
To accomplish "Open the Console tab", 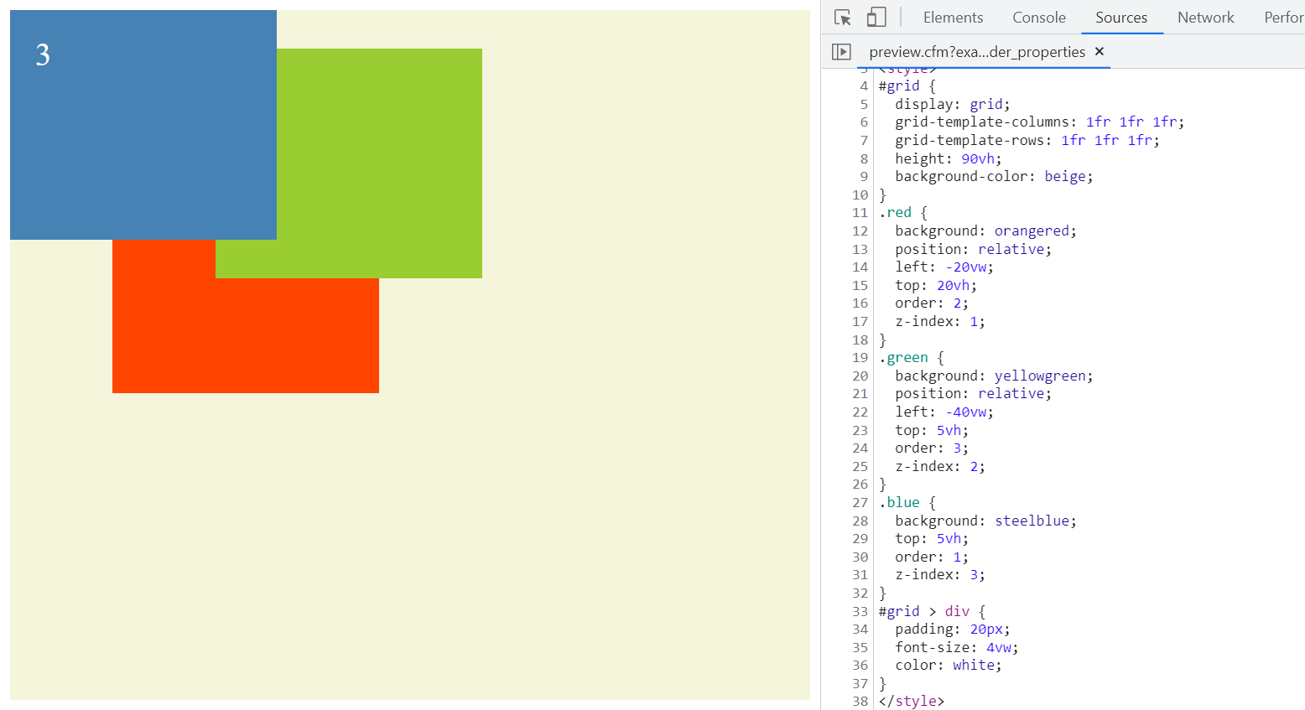I will (1038, 18).
